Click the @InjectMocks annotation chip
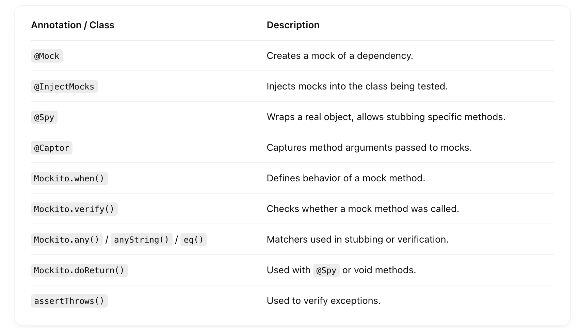The height and width of the screenshot is (328, 580). [x=64, y=87]
